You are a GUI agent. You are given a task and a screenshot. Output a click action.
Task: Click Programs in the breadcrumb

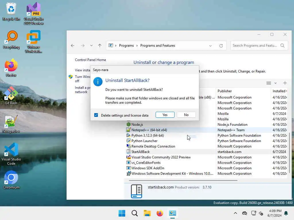coord(126,46)
